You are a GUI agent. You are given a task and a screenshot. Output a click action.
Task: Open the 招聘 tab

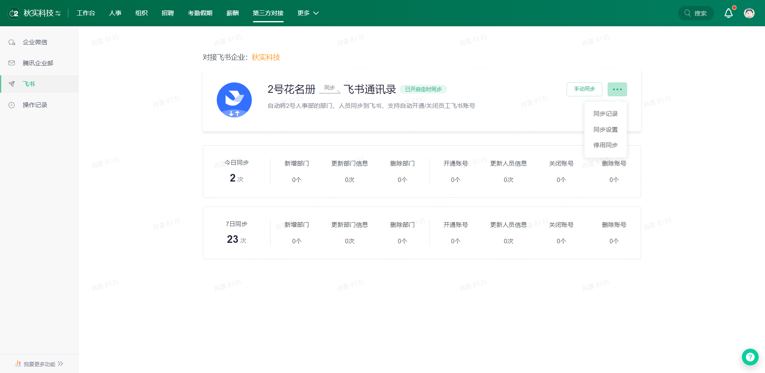168,13
